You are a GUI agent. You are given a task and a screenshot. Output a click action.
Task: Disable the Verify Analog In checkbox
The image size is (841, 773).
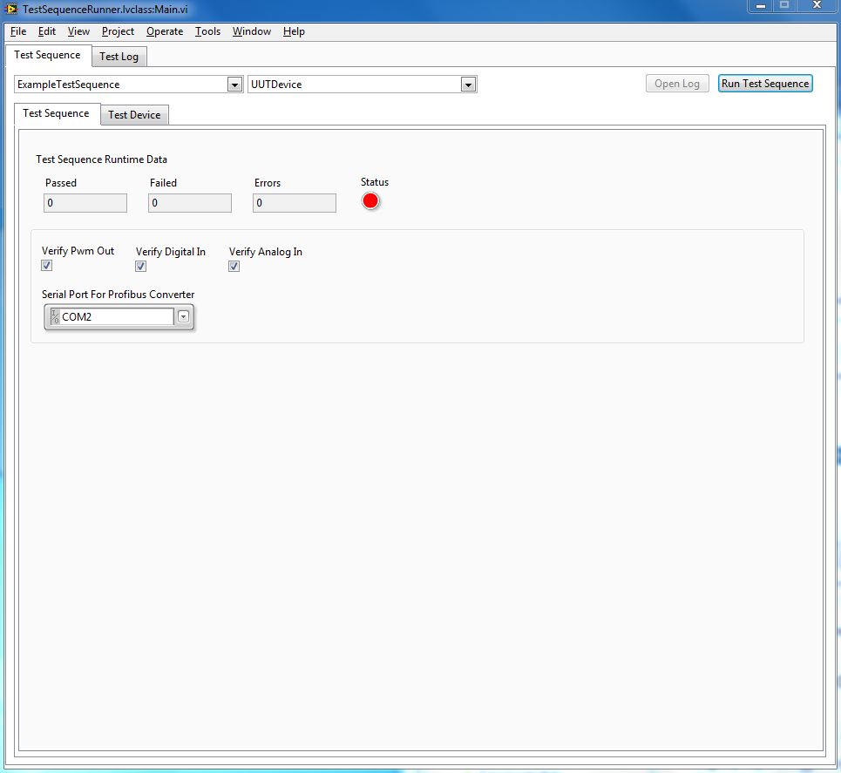point(234,266)
